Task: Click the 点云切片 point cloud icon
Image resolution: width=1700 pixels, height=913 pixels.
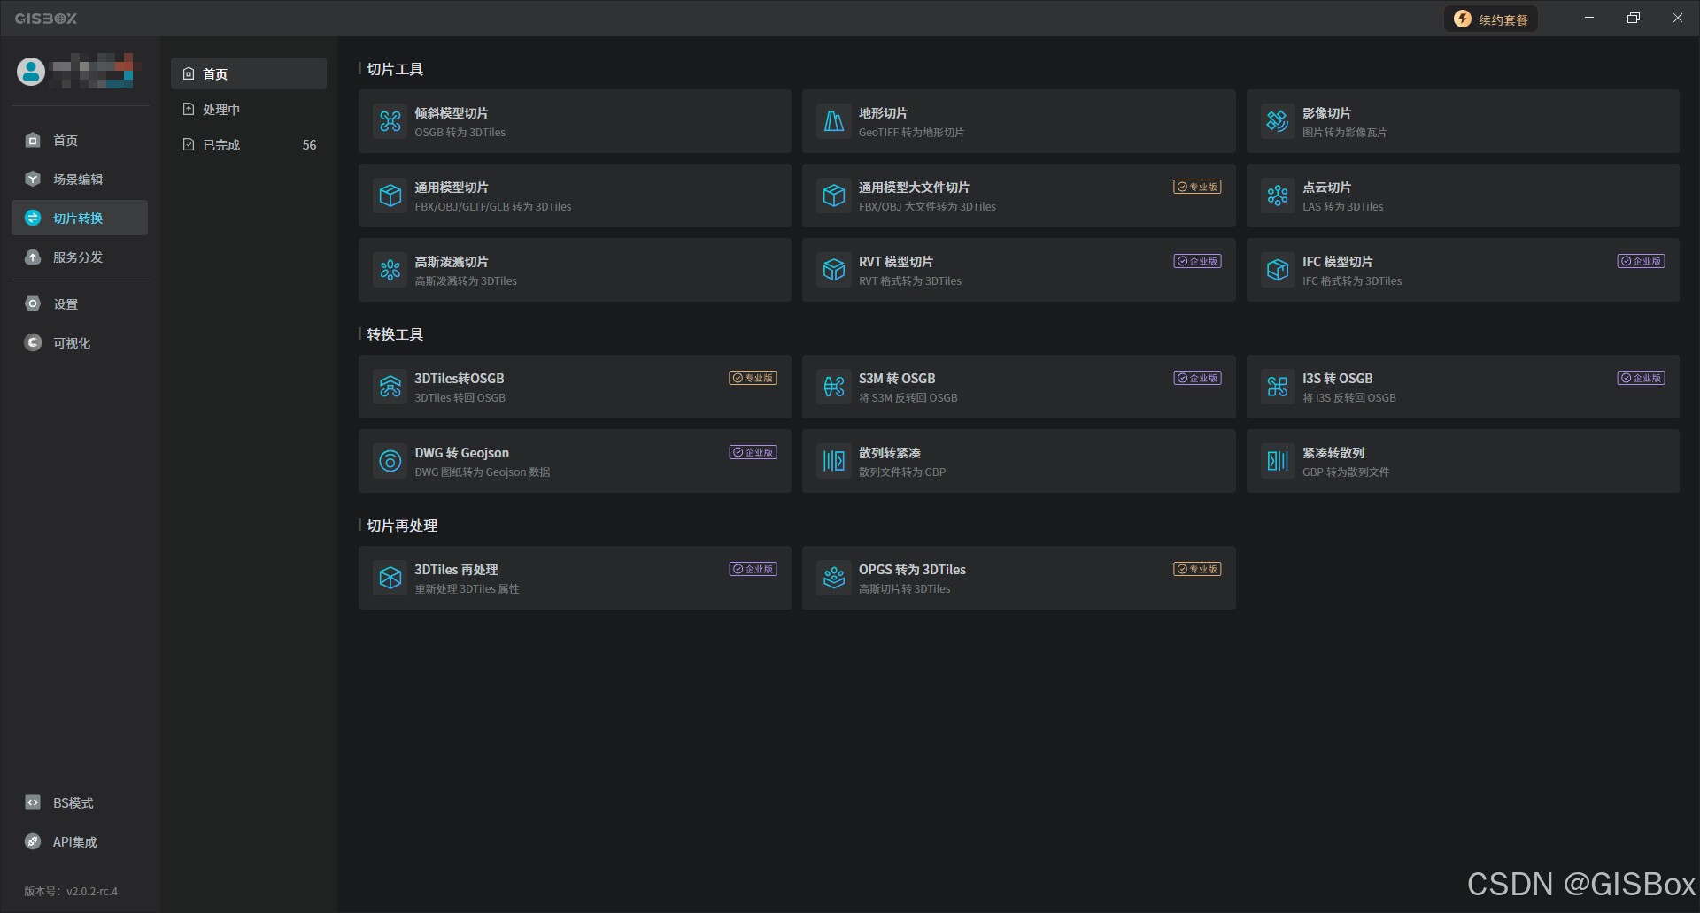Action: coord(1278,196)
